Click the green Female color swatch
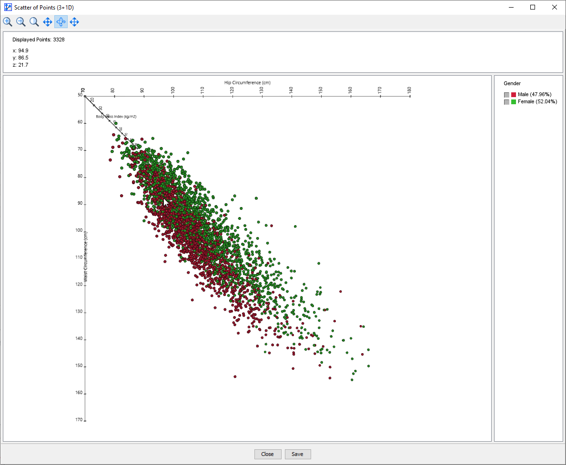The image size is (566, 465). [514, 102]
